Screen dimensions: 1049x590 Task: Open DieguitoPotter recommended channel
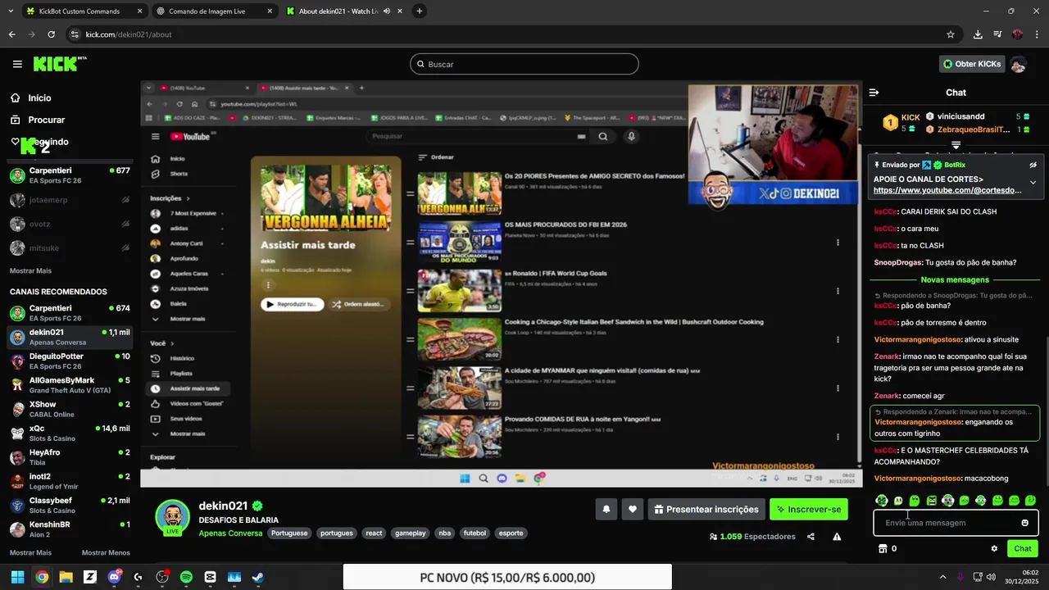click(x=70, y=361)
